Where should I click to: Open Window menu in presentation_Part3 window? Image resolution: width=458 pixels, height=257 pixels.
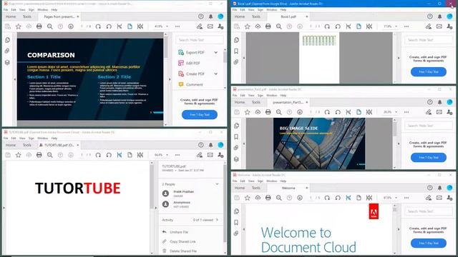272,95
